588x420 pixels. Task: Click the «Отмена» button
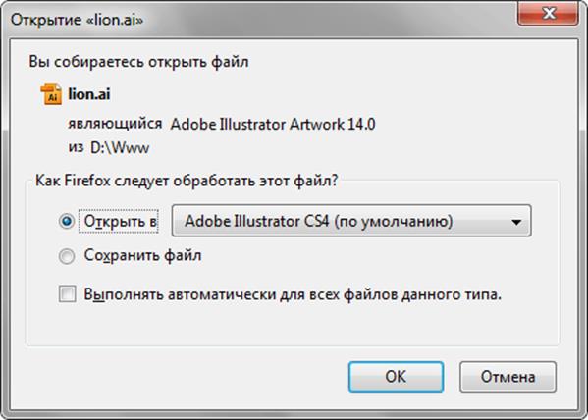[508, 377]
